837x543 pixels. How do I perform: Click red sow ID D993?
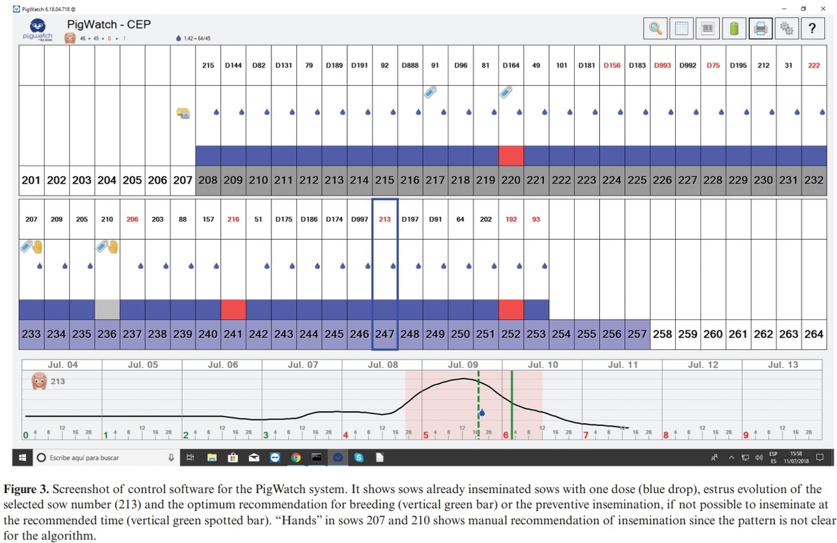[x=663, y=66]
